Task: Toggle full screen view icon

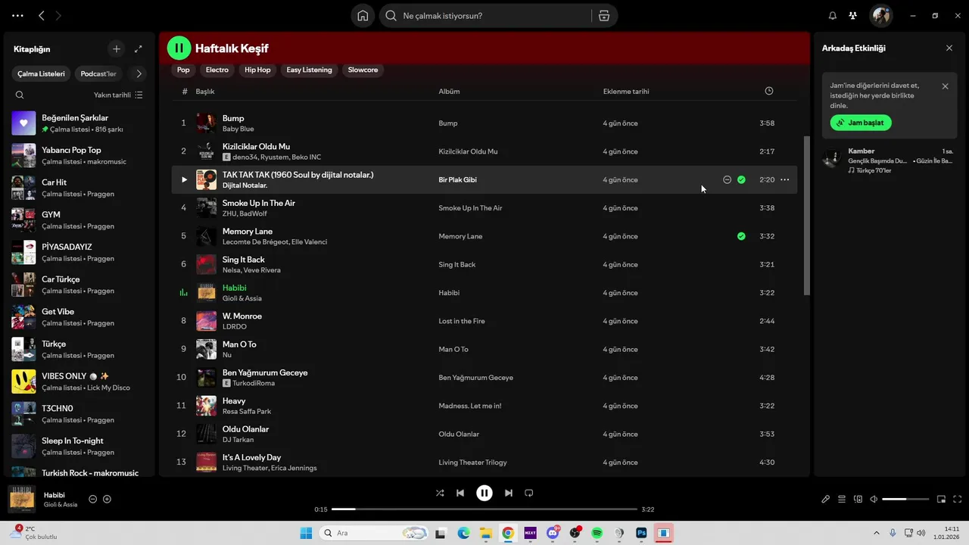Action: pos(957,500)
